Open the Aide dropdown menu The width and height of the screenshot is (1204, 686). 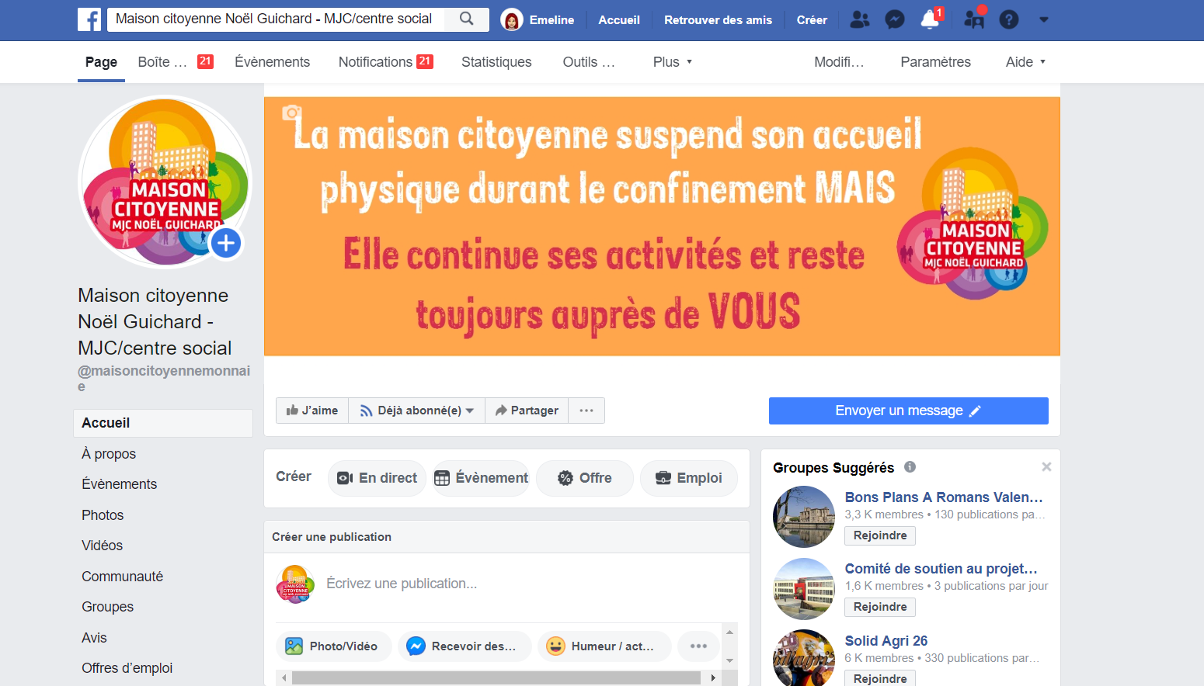click(1025, 62)
